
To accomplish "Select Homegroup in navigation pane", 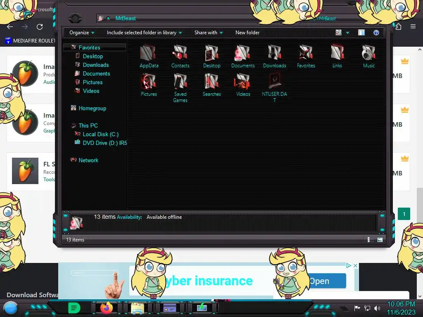I will click(92, 109).
